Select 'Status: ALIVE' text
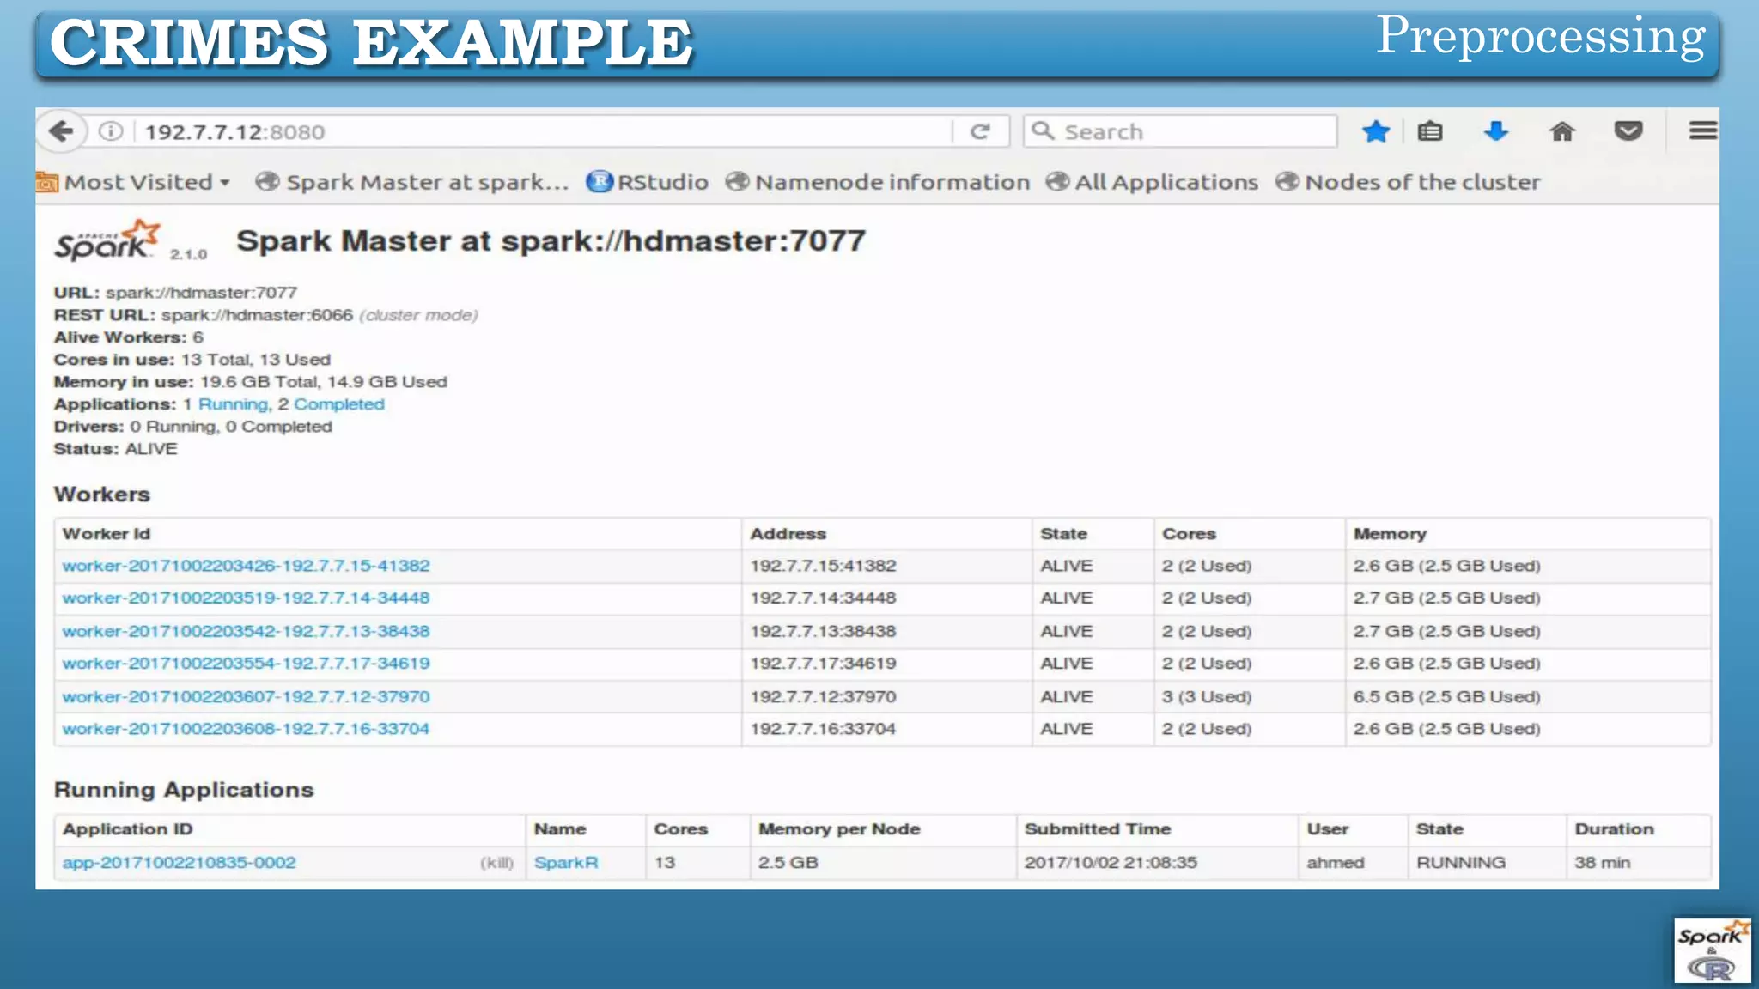1759x989 pixels. coord(116,449)
